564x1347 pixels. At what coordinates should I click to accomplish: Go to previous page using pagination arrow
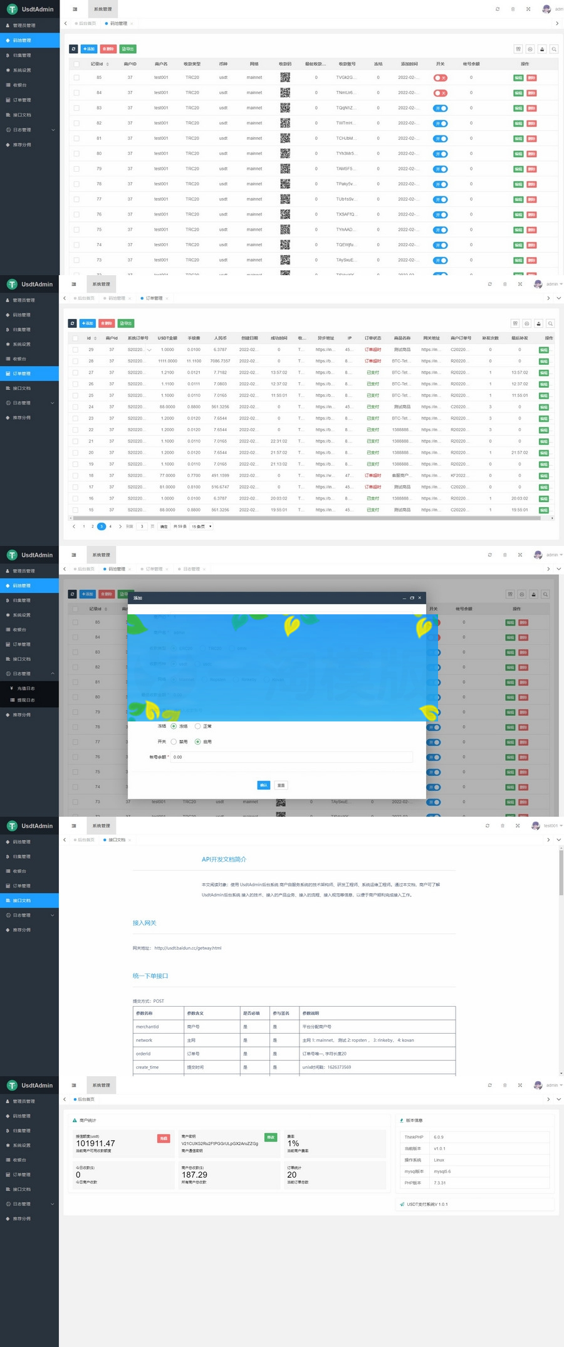click(74, 527)
